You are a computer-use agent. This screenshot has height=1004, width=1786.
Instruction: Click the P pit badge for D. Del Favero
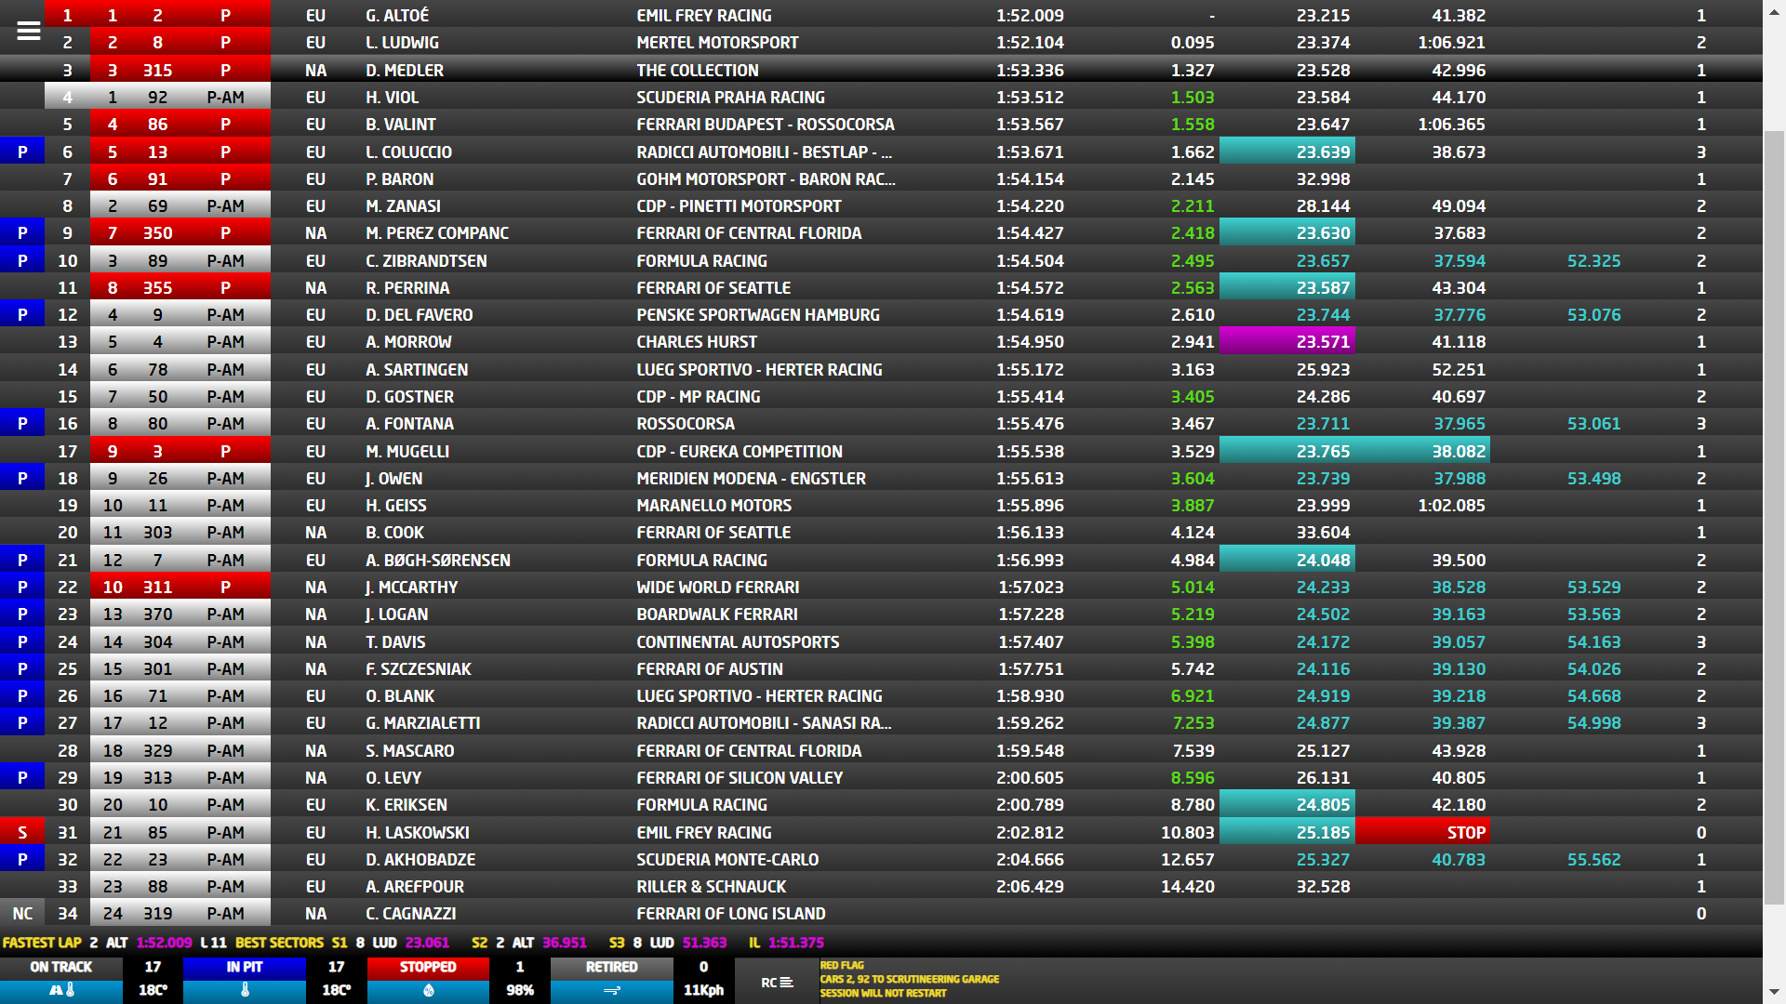pyautogui.click(x=22, y=314)
